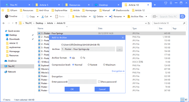Viewport: 189px width, 102px height.
Task: Open the hamburger menu in title bar
Action: pos(171,3)
